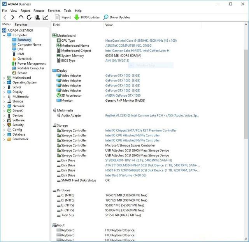Open Intel Cannon Lake HM370 chipset link

(137, 51)
